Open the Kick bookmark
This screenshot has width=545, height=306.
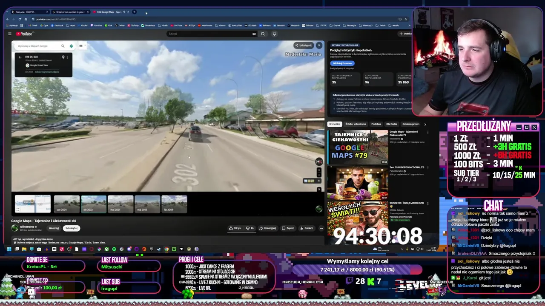108,25
